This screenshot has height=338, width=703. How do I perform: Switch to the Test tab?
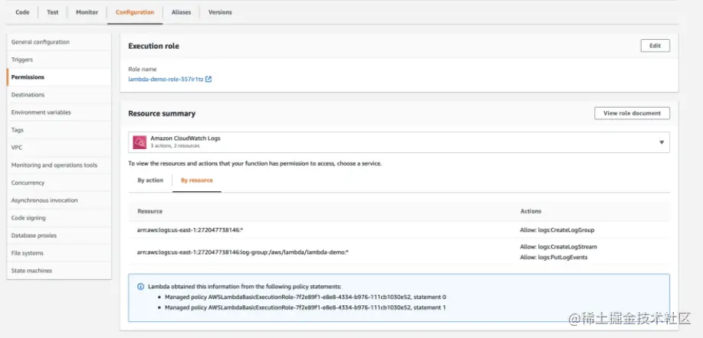point(53,12)
